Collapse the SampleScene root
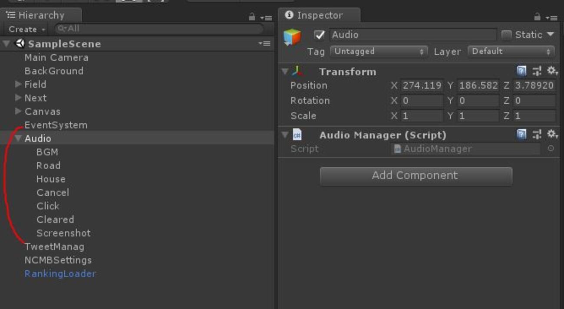Viewport: 564px width, 309px height. pos(7,43)
